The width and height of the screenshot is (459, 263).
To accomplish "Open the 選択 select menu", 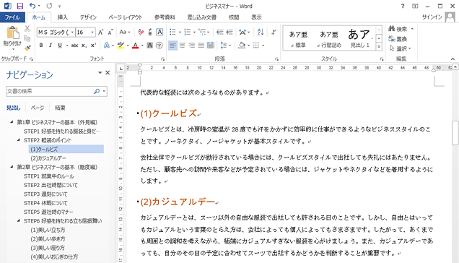I will point(400,48).
